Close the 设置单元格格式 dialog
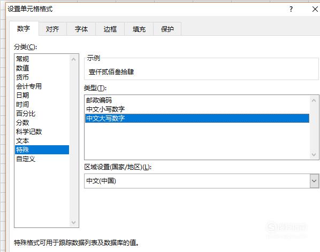This screenshot has height=252, width=320. coord(315,9)
